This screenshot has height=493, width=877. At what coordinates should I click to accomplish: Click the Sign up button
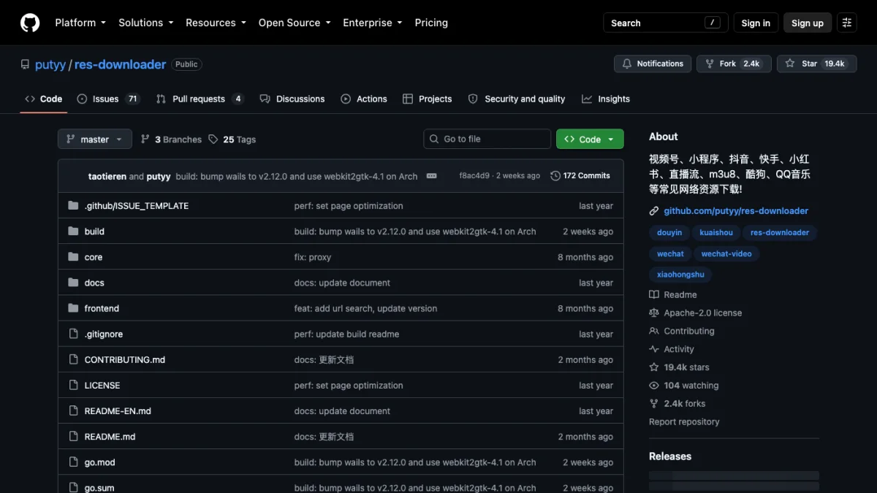(808, 23)
